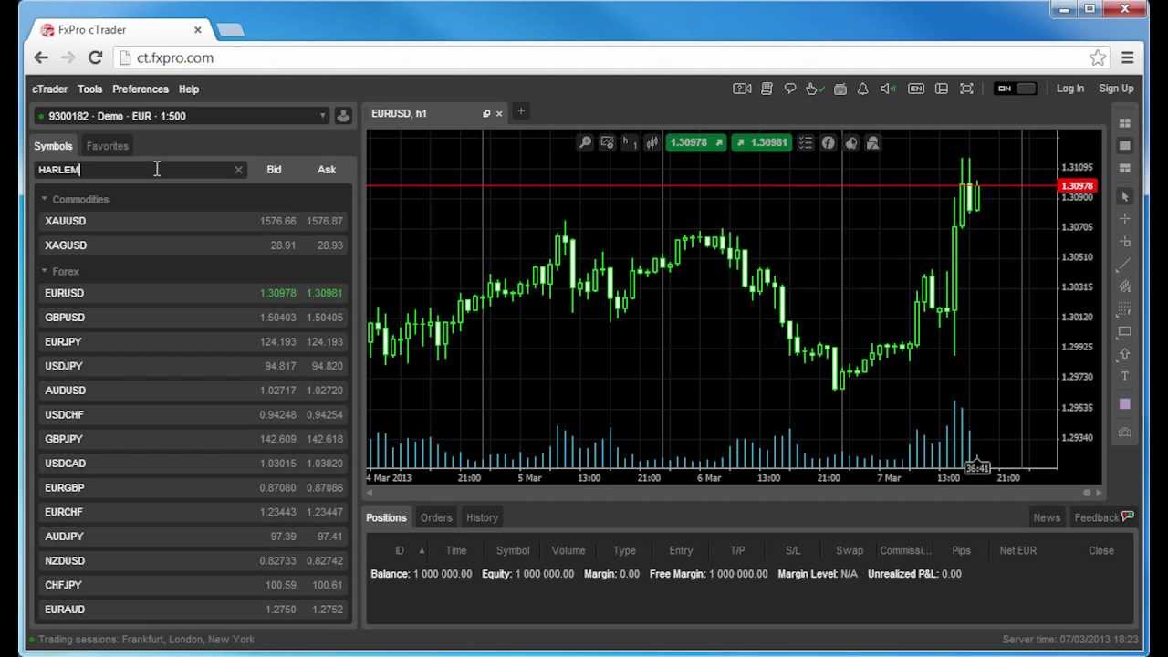The width and height of the screenshot is (1168, 657).
Task: Open the Help menu
Action: [189, 89]
